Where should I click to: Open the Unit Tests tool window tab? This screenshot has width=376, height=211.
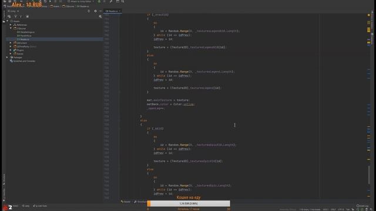[40, 206]
